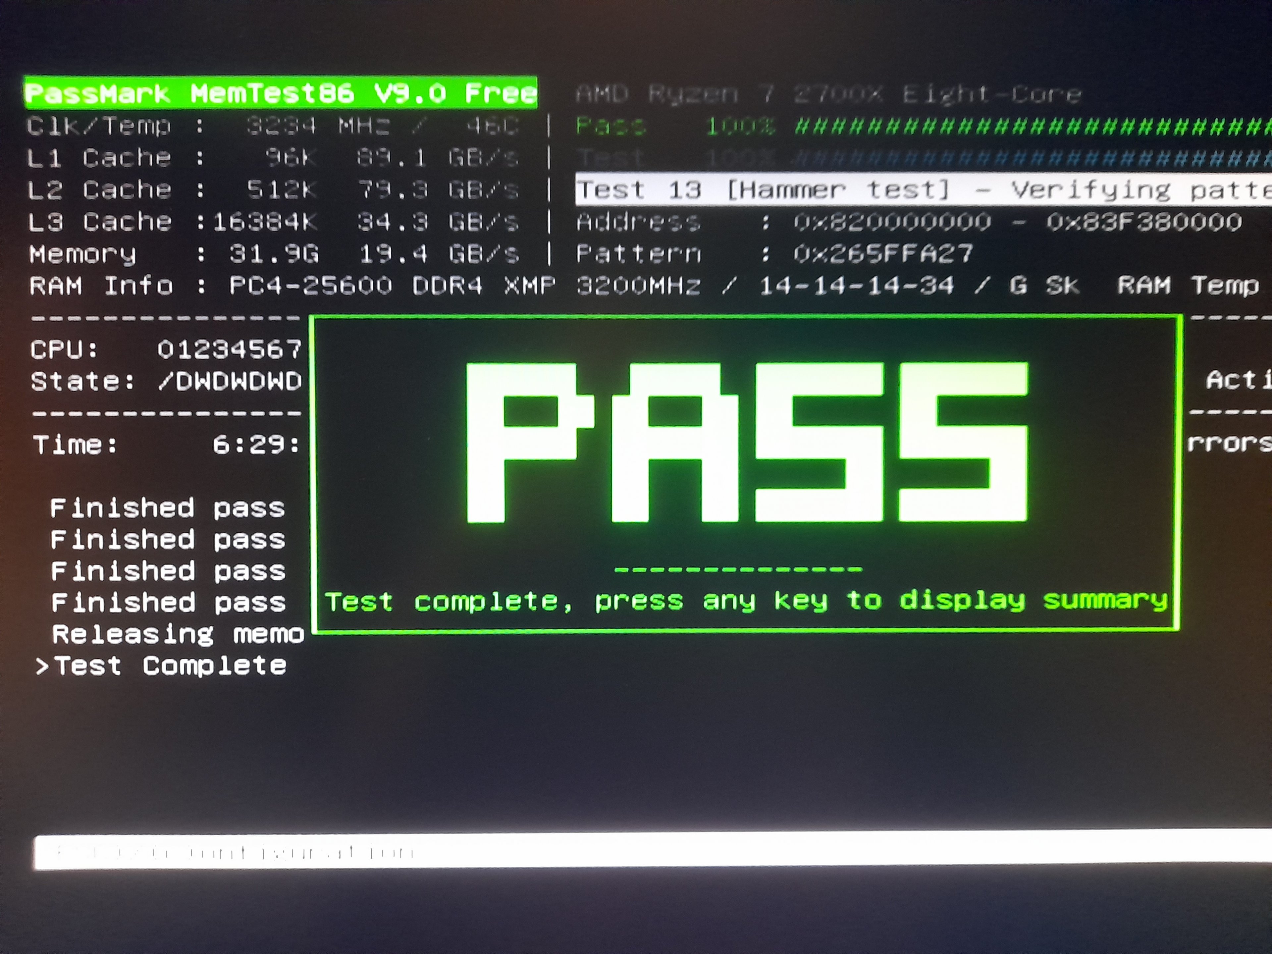This screenshot has height=954, width=1272.
Task: Click the PassMark MemTest86 V9.0 Free title
Action: point(281,93)
